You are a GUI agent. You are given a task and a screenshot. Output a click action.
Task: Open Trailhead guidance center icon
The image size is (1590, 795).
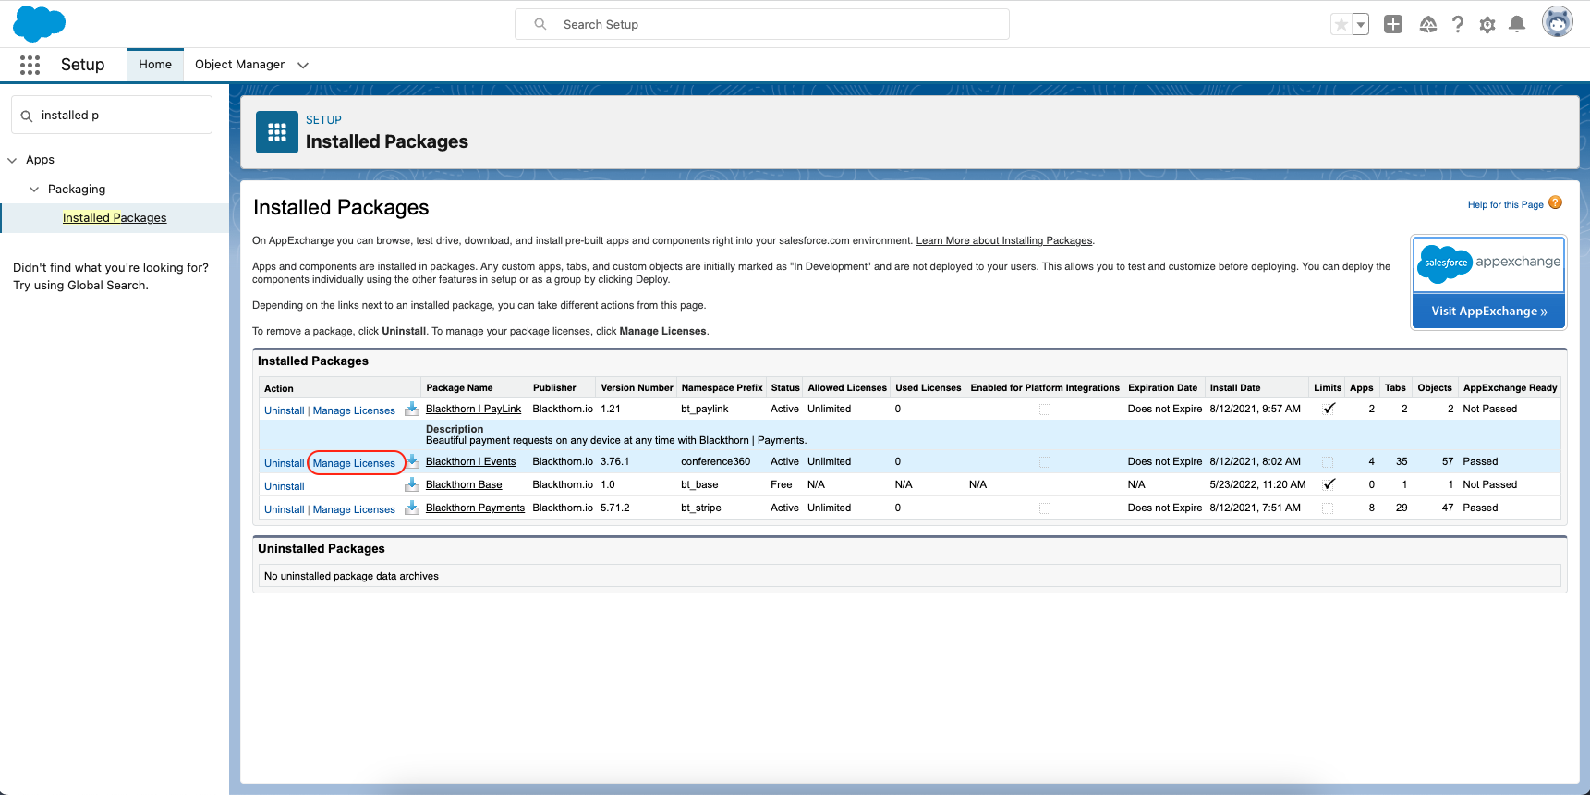tap(1428, 25)
